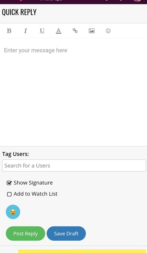Click the Add to Watch List label

tap(35, 194)
